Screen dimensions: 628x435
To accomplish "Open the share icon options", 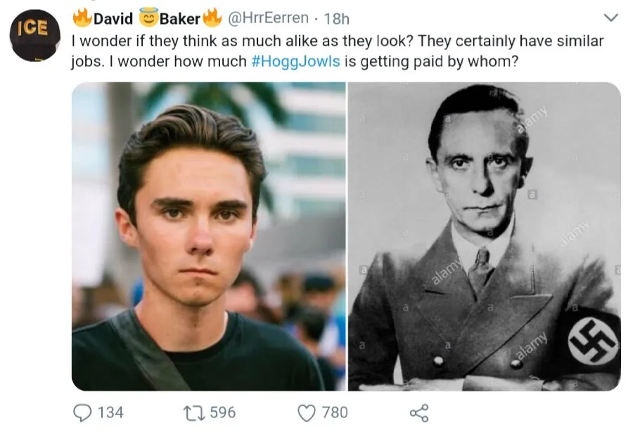I will [419, 412].
